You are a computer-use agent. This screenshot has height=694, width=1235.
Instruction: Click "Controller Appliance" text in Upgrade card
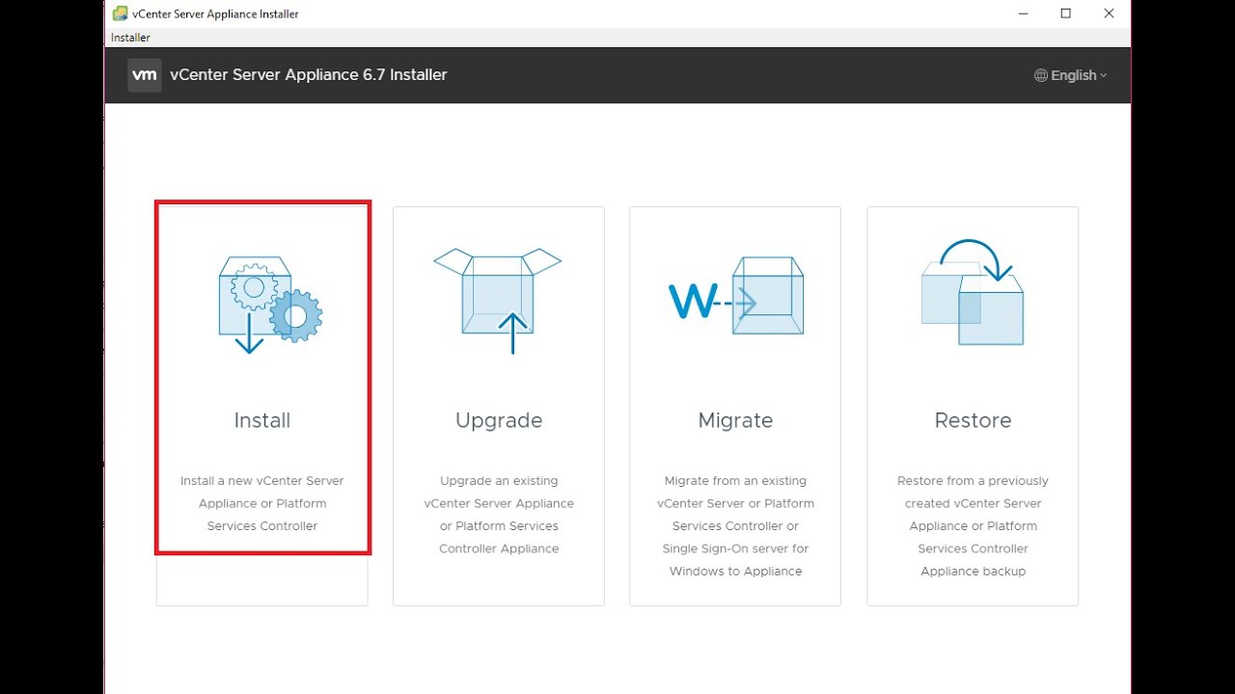[499, 549]
